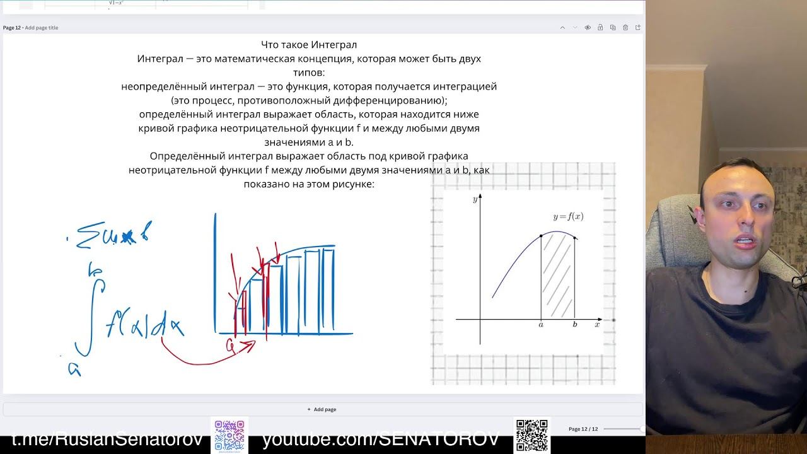807x454 pixels.
Task: Lock page 12 with the padlock icon
Action: tap(600, 28)
